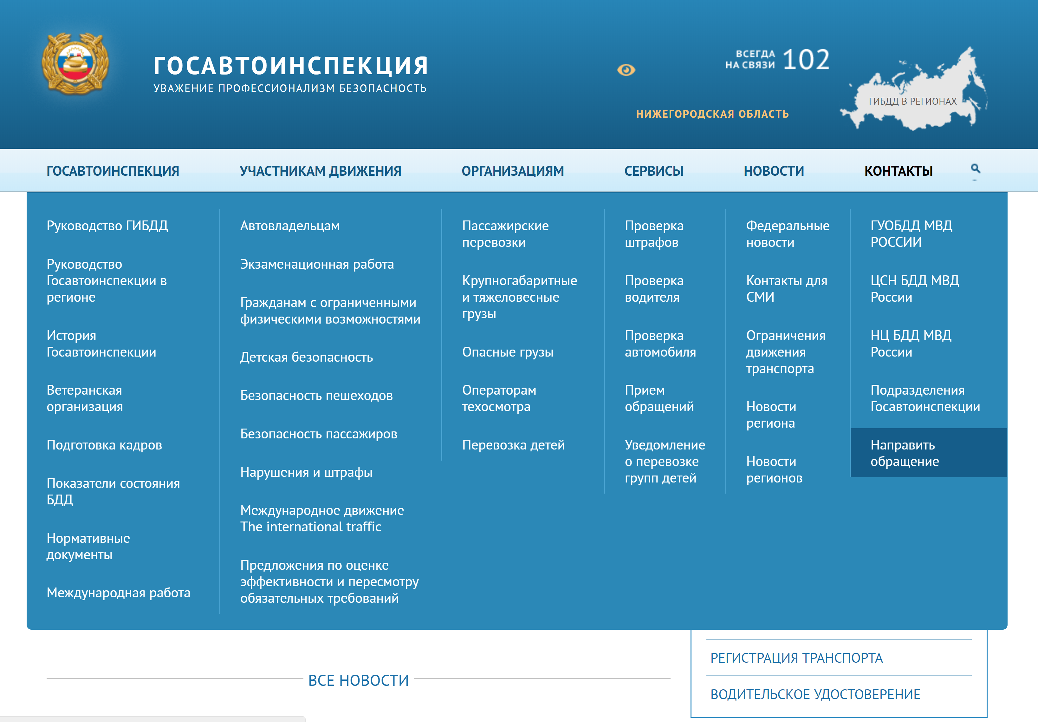The image size is (1038, 722).
Task: Open Ветеранская организация link
Action: pos(85,398)
